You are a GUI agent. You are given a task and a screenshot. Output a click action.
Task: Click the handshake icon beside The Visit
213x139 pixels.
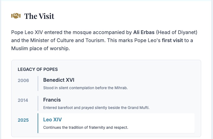point(16,16)
